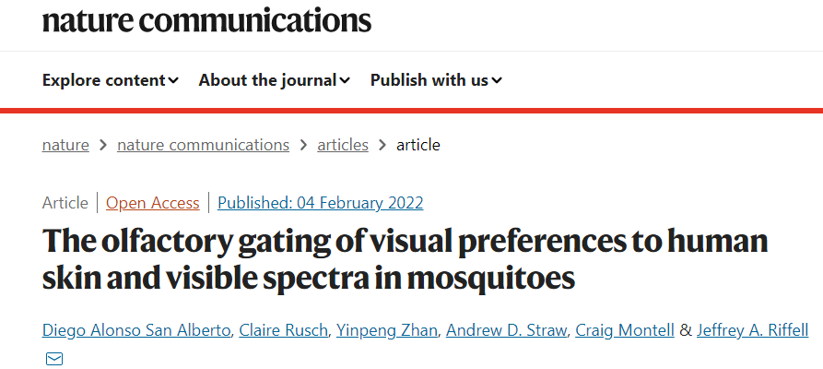
Task: Click author Craig Montell
Action: pyautogui.click(x=624, y=331)
